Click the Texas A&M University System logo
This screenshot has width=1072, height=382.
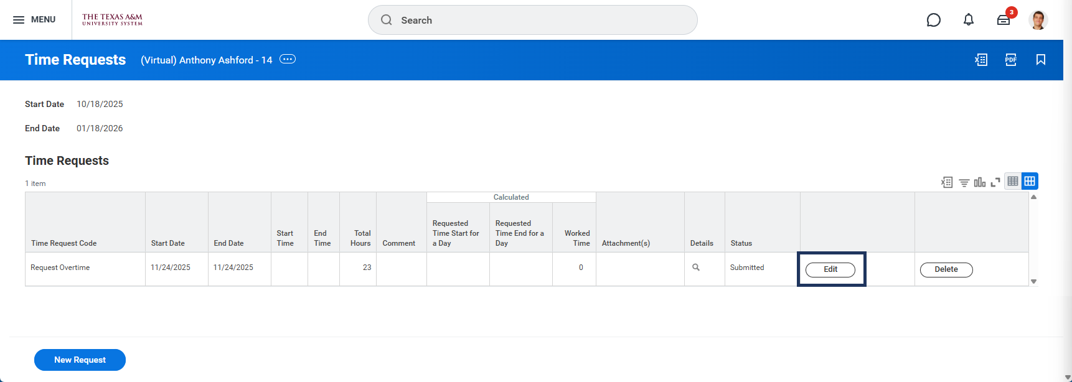pyautogui.click(x=112, y=20)
